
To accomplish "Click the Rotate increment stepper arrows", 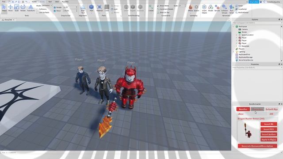I will (x=76, y=8).
